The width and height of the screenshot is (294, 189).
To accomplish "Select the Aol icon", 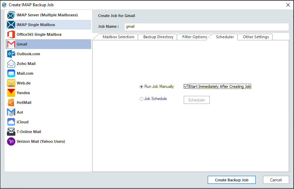I will (x=11, y=112).
